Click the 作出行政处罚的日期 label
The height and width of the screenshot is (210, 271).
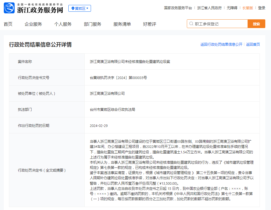coord(34,126)
